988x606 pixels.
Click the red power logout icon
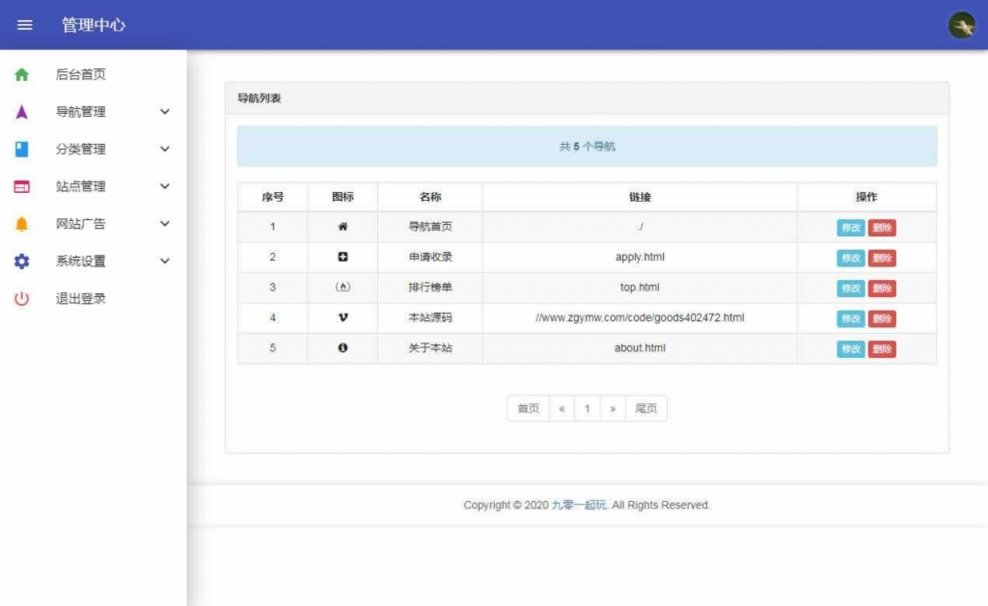[21, 298]
